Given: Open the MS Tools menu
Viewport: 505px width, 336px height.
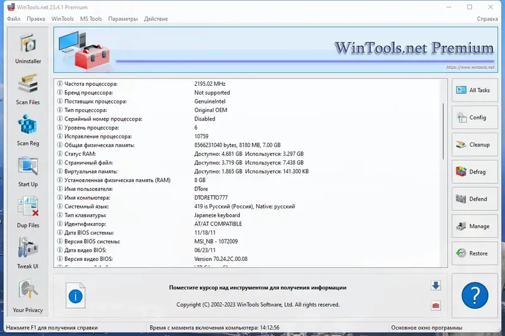Looking at the screenshot, I should pyautogui.click(x=91, y=19).
